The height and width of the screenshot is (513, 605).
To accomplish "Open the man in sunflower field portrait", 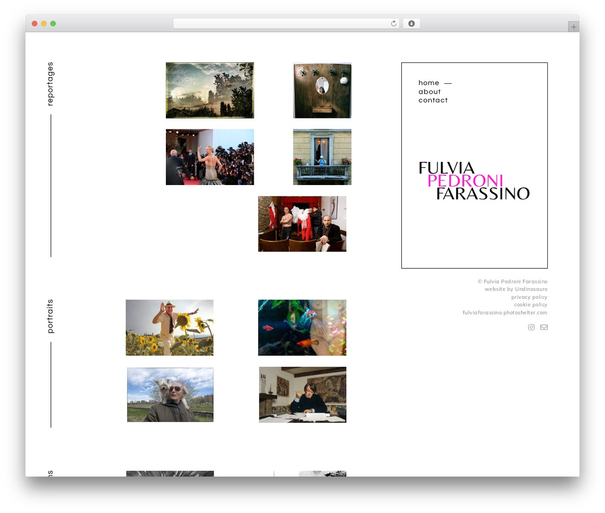I will pyautogui.click(x=170, y=327).
